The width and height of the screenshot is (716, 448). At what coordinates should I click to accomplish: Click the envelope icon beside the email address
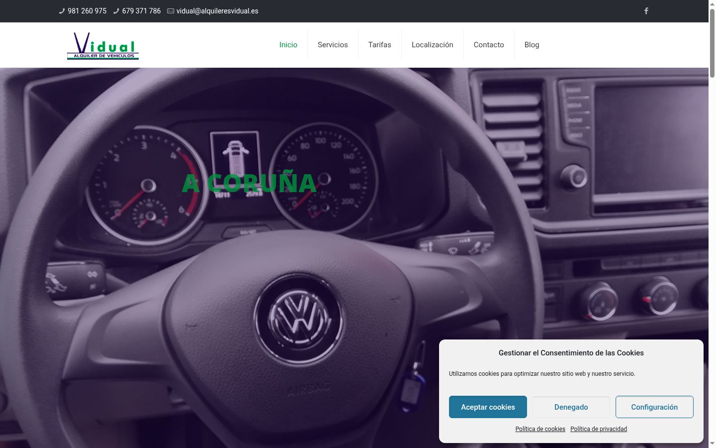click(171, 11)
